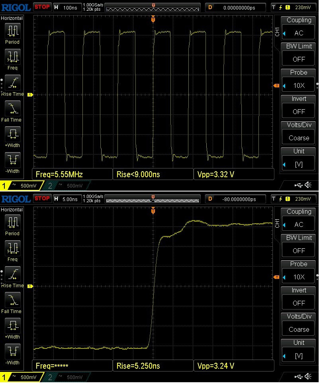Select the Freq measurement icon in the 5.00ns capture
The height and width of the screenshot is (383, 319).
point(13,248)
